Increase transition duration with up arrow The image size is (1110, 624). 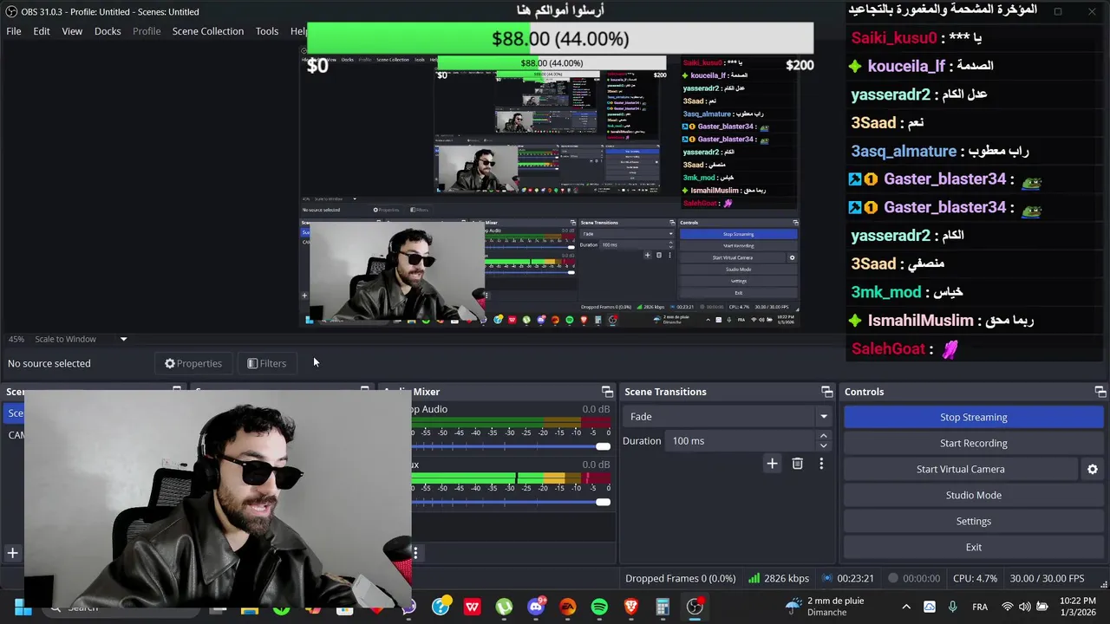(x=823, y=436)
